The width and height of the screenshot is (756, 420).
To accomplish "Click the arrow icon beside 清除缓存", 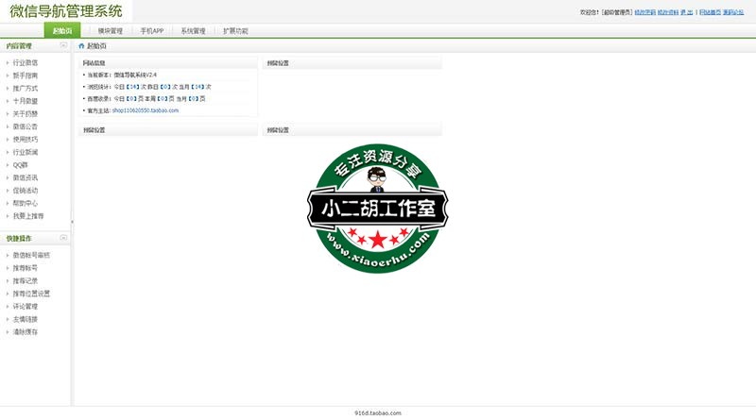I will click(x=6, y=332).
